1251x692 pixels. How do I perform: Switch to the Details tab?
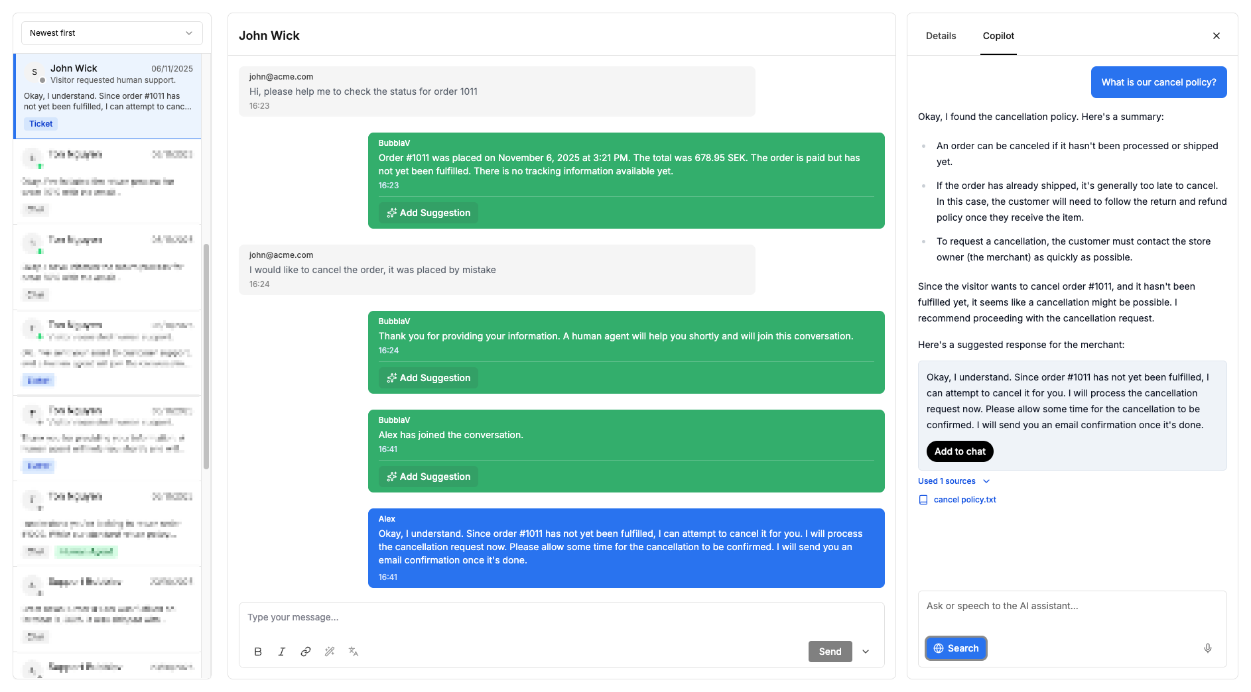(x=941, y=36)
